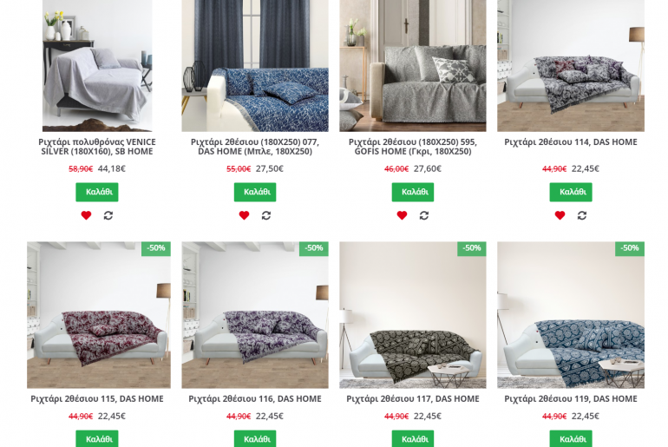Add GOFIS HOME 595 grey throw to cart
This screenshot has height=447, width=668.
[x=413, y=192]
